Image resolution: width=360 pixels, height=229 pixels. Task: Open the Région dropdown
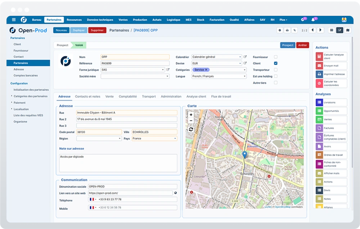pyautogui.click(x=99, y=138)
